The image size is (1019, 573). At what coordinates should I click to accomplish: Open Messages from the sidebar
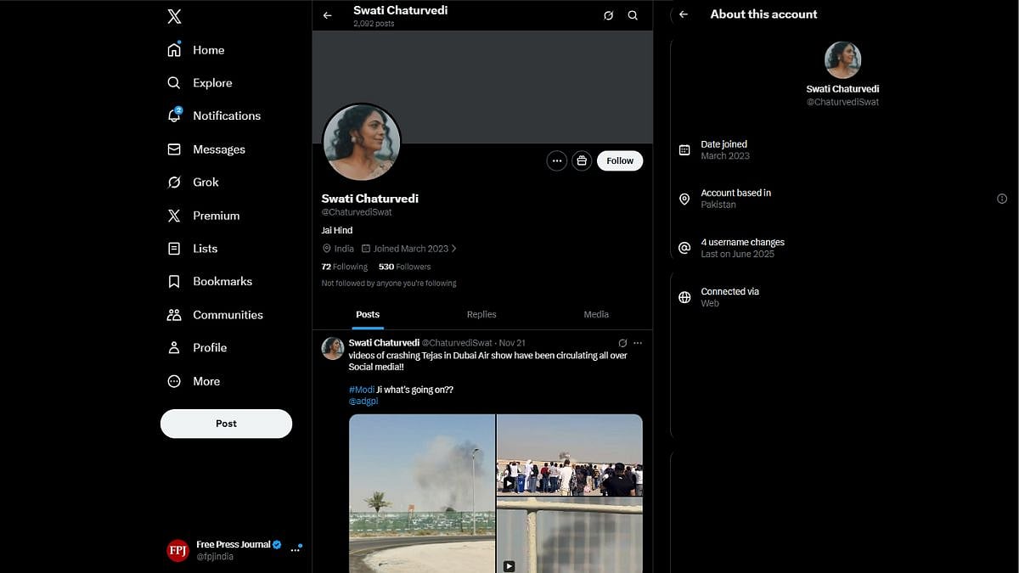pyautogui.click(x=219, y=149)
